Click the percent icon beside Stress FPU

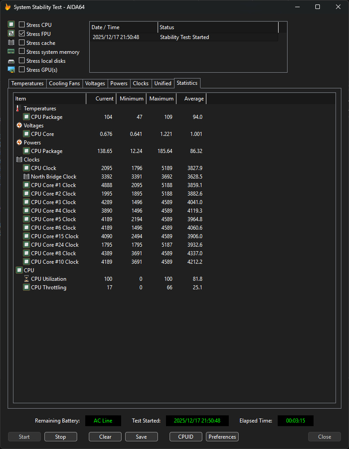11,34
